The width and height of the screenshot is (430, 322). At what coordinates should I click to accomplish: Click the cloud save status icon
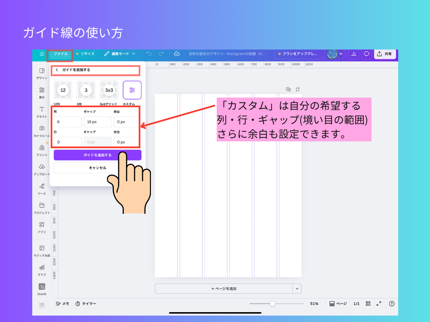(x=177, y=54)
